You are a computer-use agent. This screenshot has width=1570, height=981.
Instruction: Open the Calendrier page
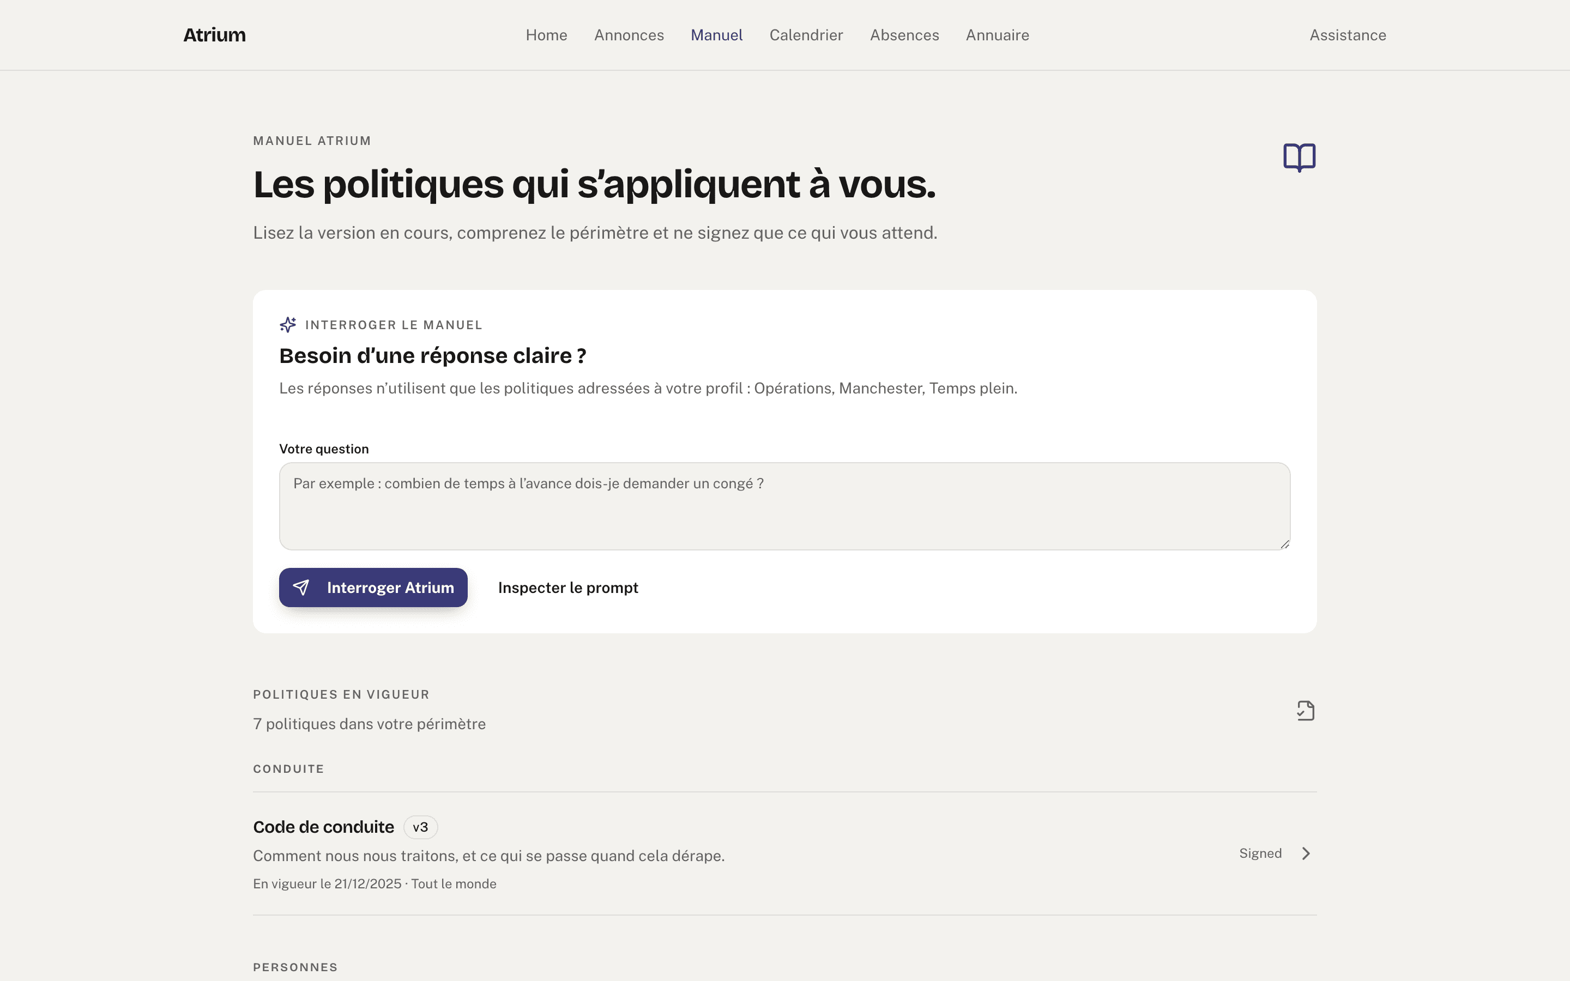806,35
